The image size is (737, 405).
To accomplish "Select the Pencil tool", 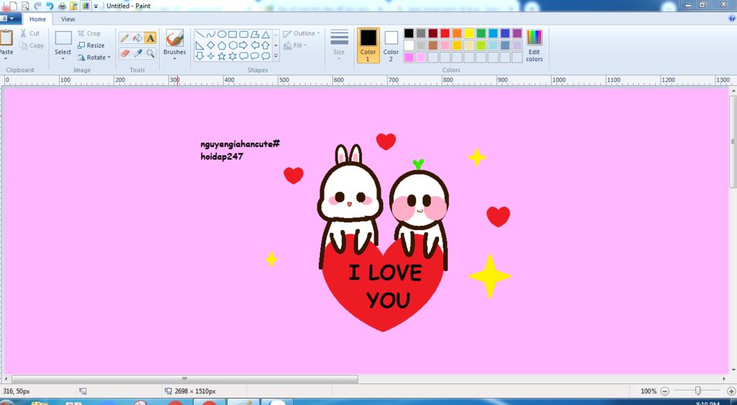I will point(125,38).
